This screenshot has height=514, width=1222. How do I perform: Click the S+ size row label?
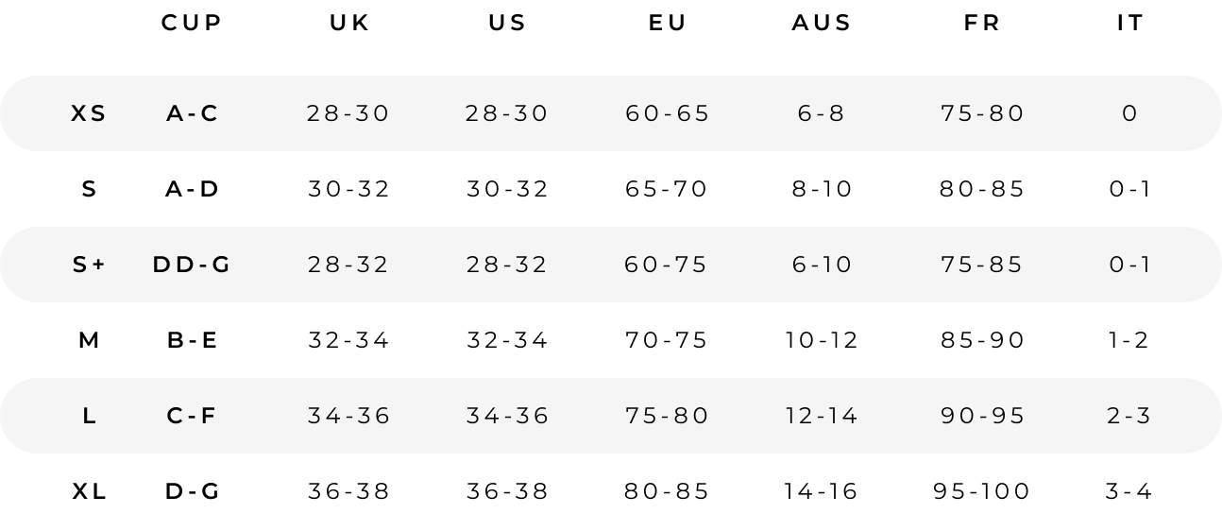pyautogui.click(x=89, y=265)
